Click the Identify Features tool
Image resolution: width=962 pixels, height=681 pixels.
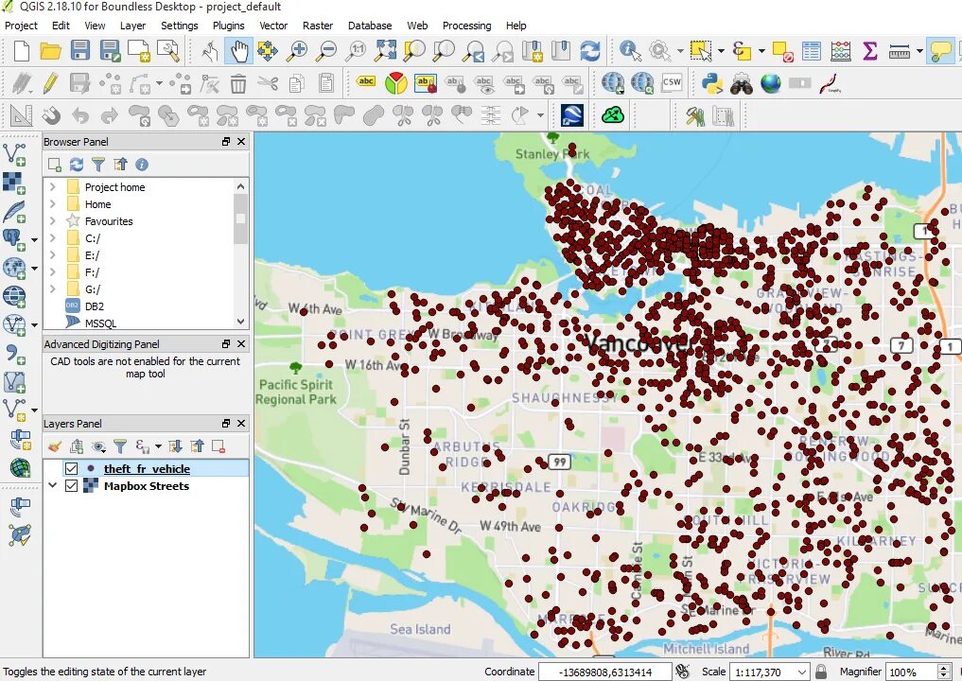coord(630,51)
